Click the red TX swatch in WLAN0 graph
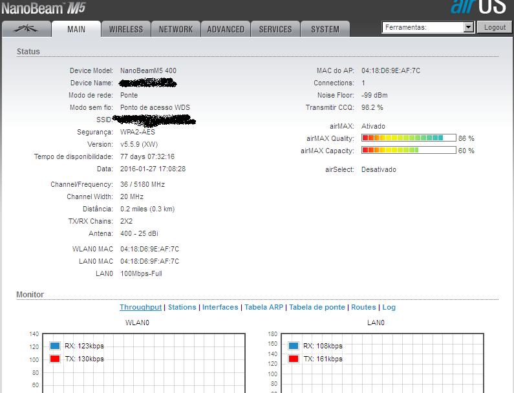514x393 pixels. point(55,359)
